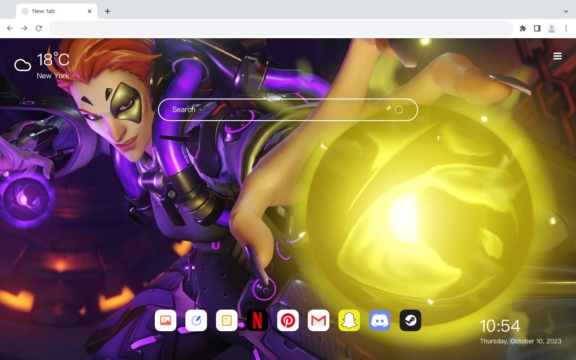Open the wallpaper gallery shortcut icon

coord(166,320)
